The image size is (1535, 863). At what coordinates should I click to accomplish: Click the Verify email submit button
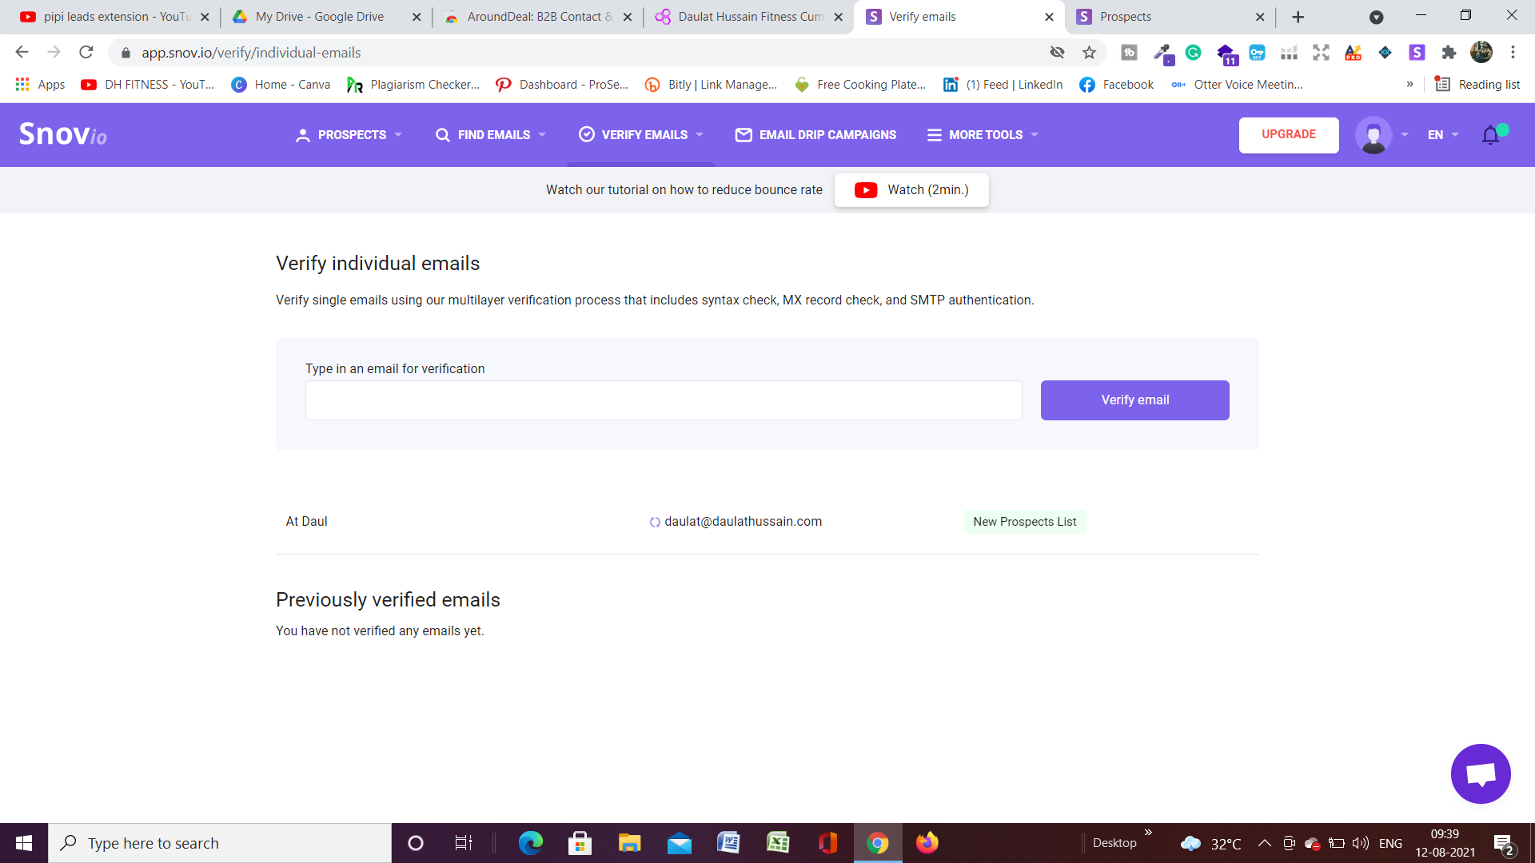coord(1135,400)
